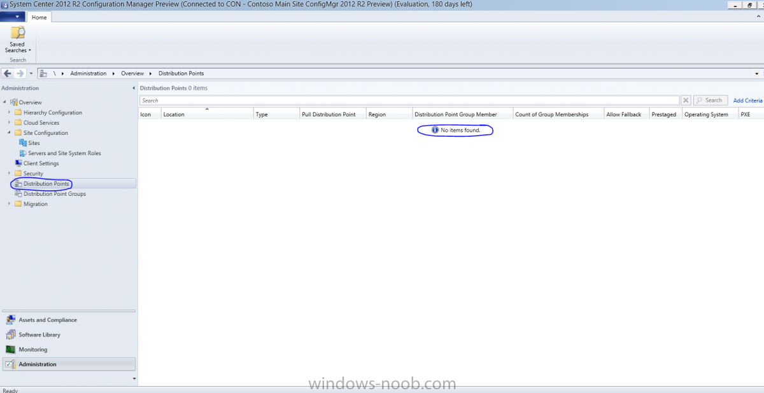Click the Add Criteria link
This screenshot has width=764, height=393.
tap(748, 100)
